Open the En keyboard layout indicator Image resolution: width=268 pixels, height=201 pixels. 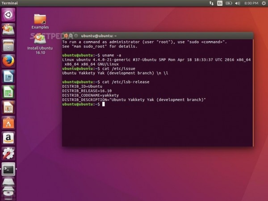pyautogui.click(x=220, y=3)
